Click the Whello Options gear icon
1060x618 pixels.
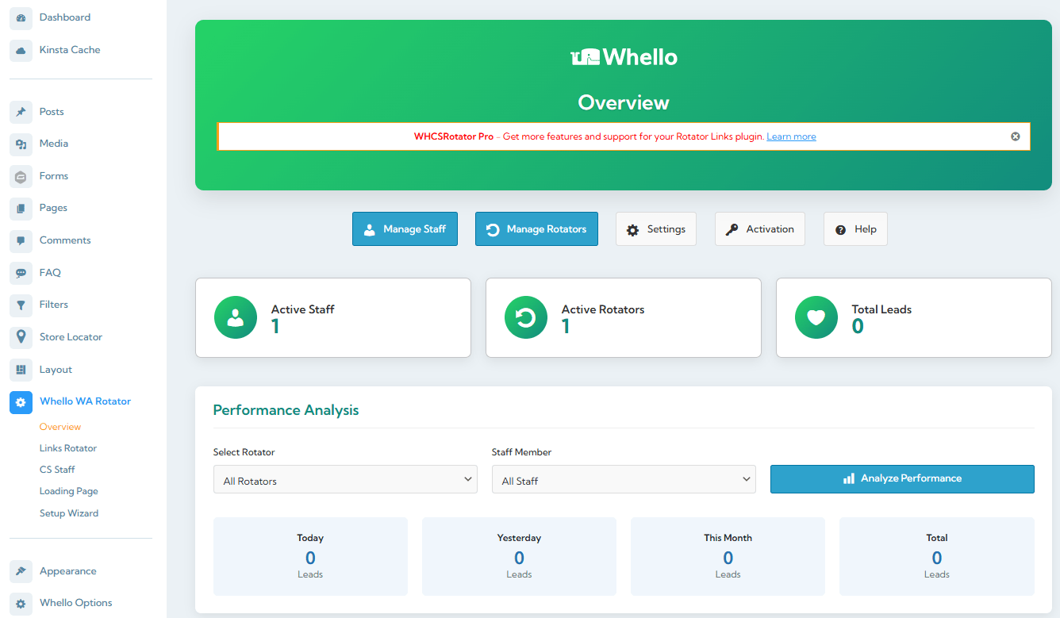(x=21, y=603)
